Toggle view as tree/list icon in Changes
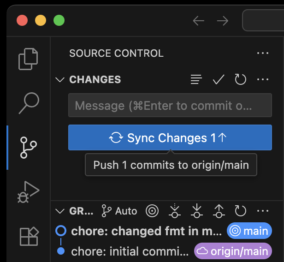The width and height of the screenshot is (284, 262). coord(196,79)
